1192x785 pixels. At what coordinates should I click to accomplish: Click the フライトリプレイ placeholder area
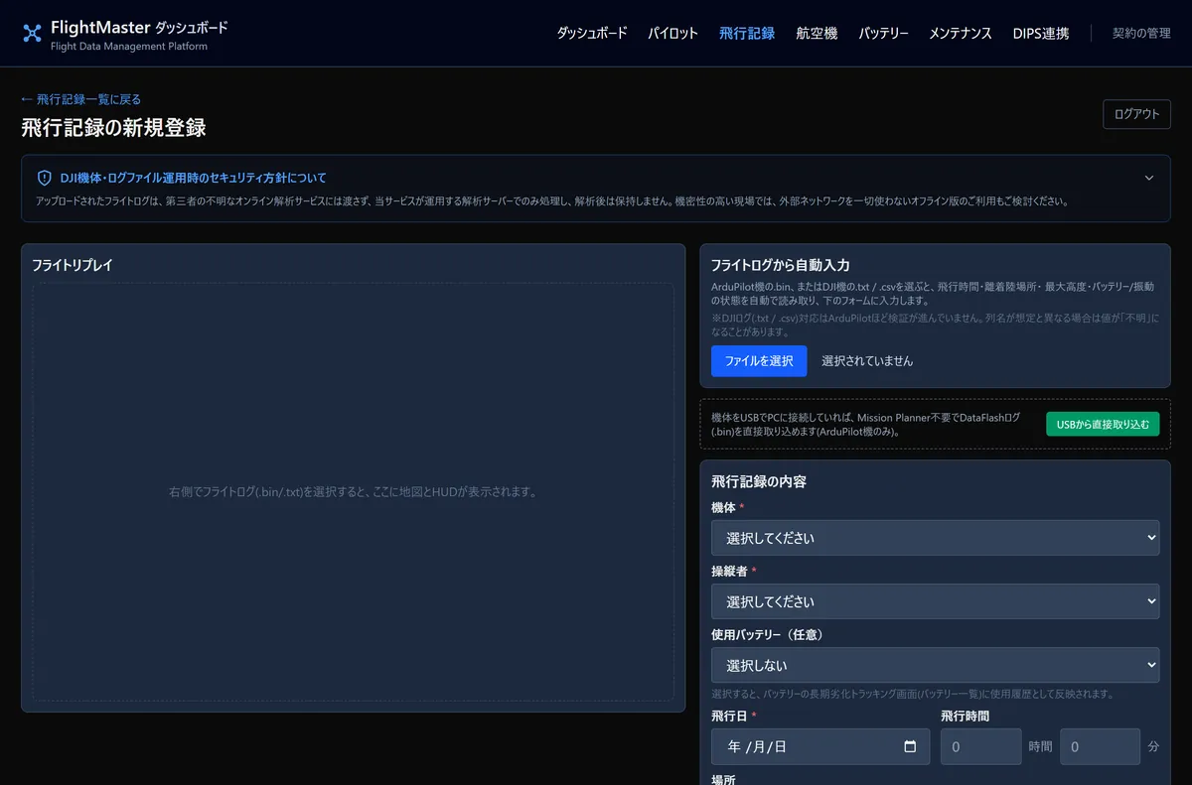tap(353, 492)
